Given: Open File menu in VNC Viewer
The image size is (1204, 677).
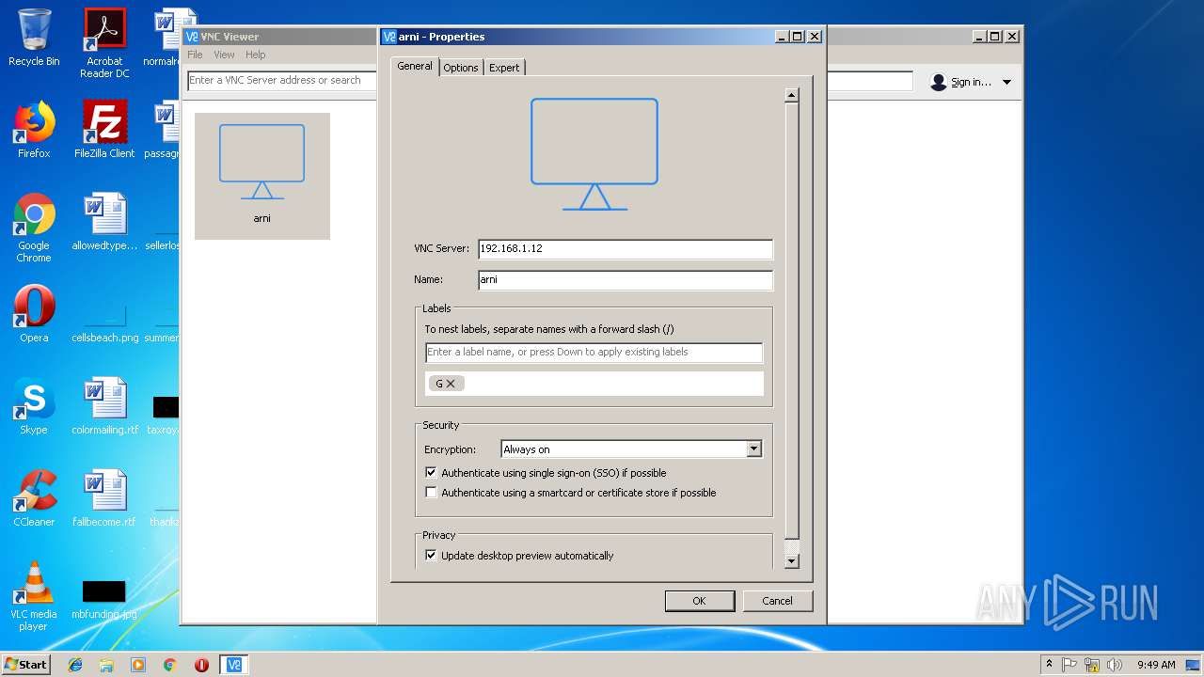Looking at the screenshot, I should [x=195, y=55].
